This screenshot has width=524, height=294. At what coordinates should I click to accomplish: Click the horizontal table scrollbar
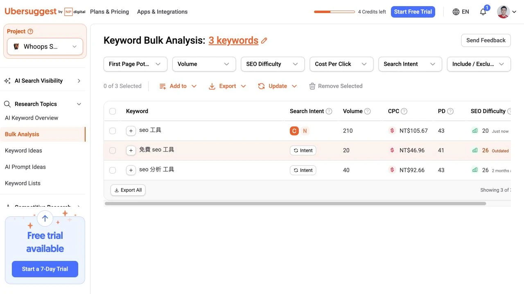(x=296, y=203)
